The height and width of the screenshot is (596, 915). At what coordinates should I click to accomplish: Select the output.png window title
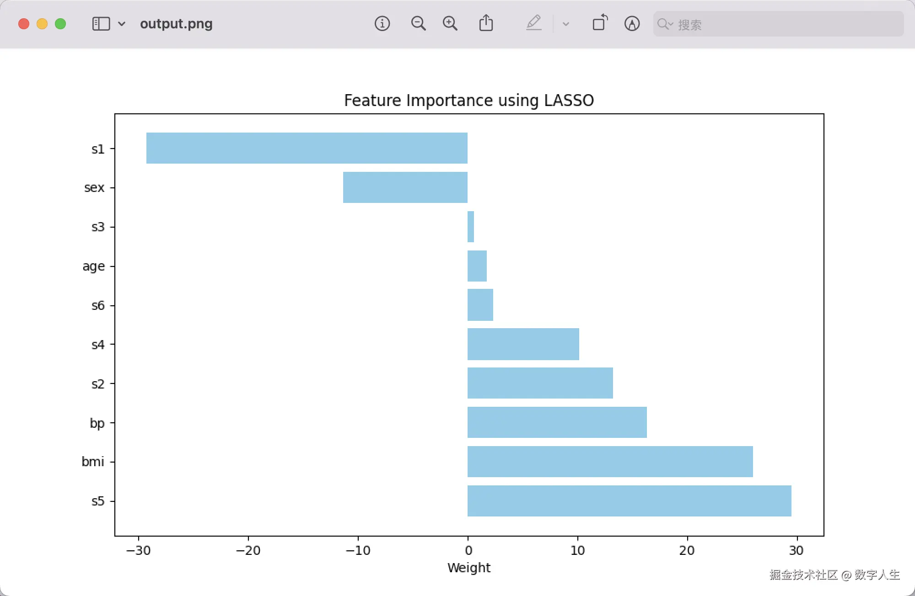pyautogui.click(x=176, y=24)
